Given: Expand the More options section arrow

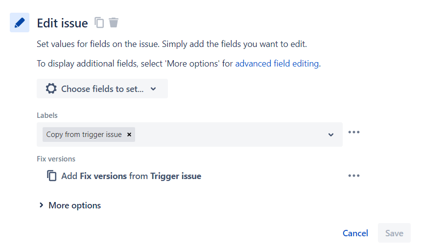Looking at the screenshot, I should pos(41,205).
